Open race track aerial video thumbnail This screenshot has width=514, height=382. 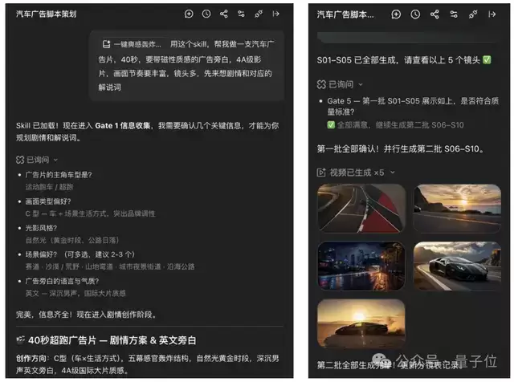(361, 209)
